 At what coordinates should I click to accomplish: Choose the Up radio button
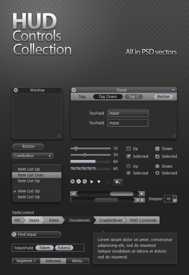point(129,166)
